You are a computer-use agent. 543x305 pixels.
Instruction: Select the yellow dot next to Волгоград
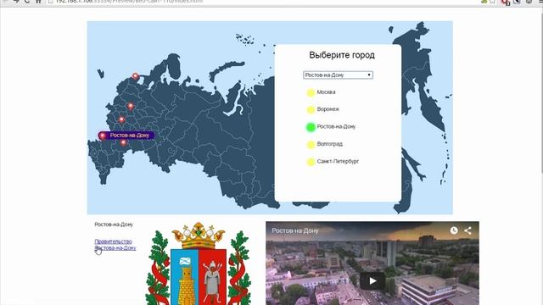click(x=311, y=145)
